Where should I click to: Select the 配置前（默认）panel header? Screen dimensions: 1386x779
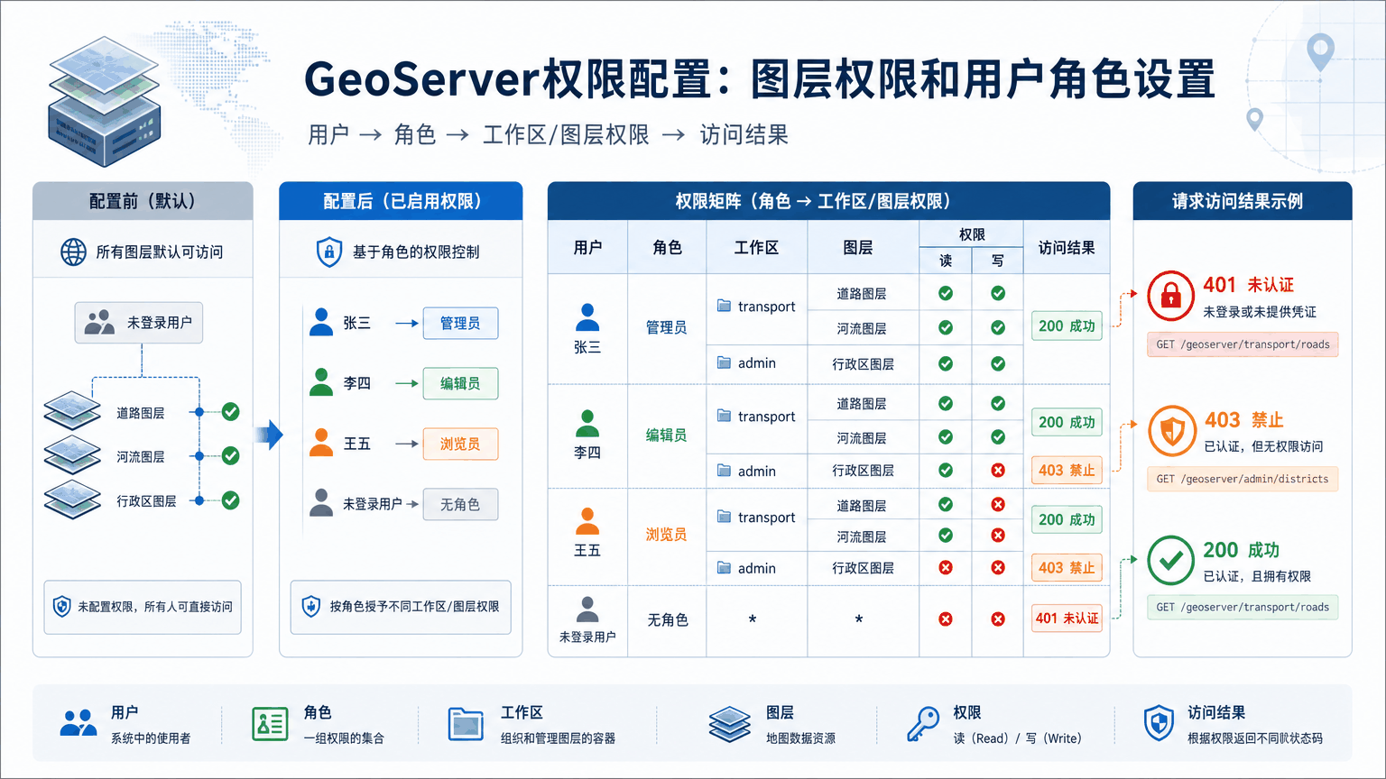143,201
